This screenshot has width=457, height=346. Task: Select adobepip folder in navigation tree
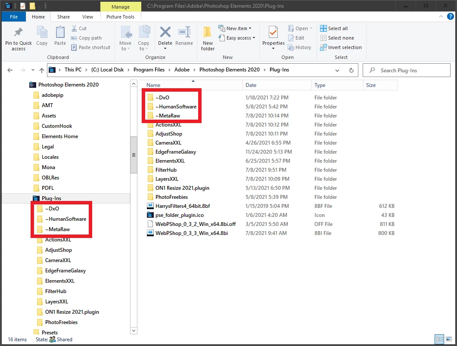(x=52, y=95)
